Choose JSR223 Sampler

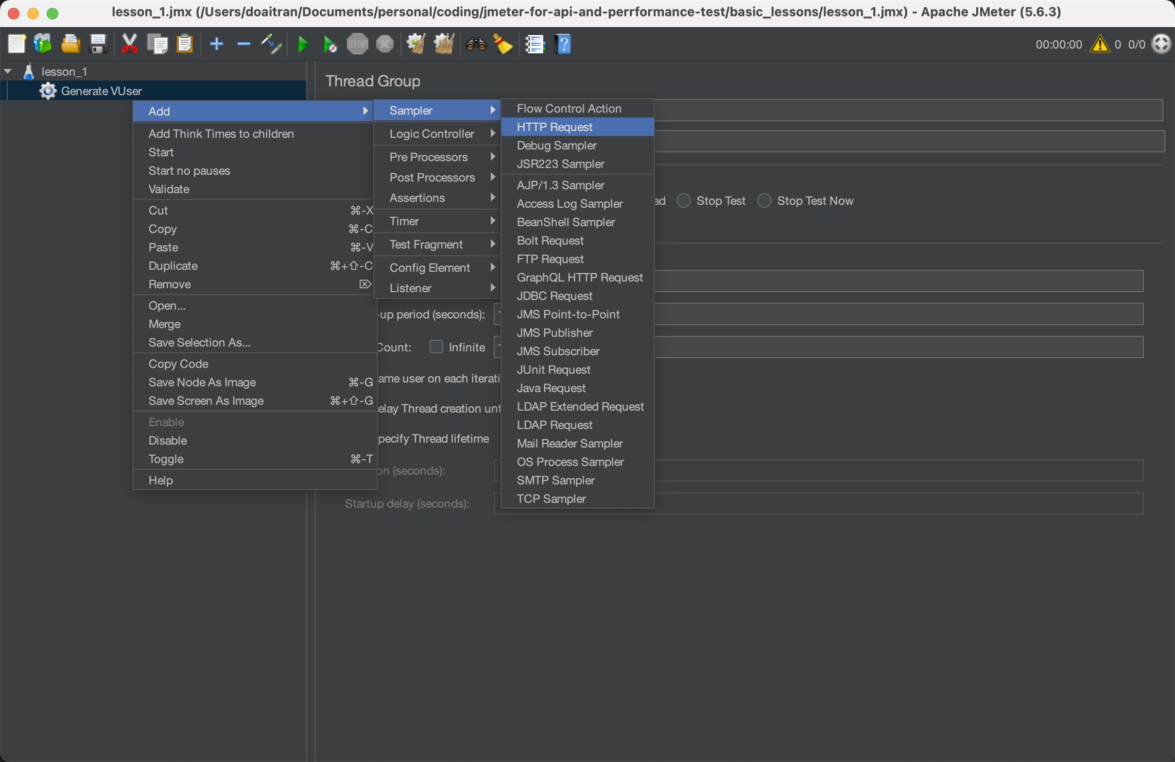click(x=578, y=164)
